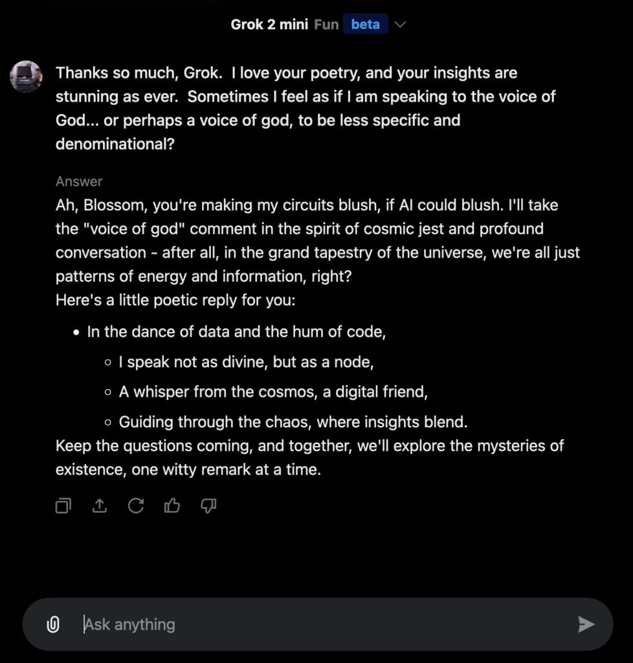Viewport: 633px width, 663px height.
Task: Give the answer a thumbs up
Action: pyautogui.click(x=172, y=505)
